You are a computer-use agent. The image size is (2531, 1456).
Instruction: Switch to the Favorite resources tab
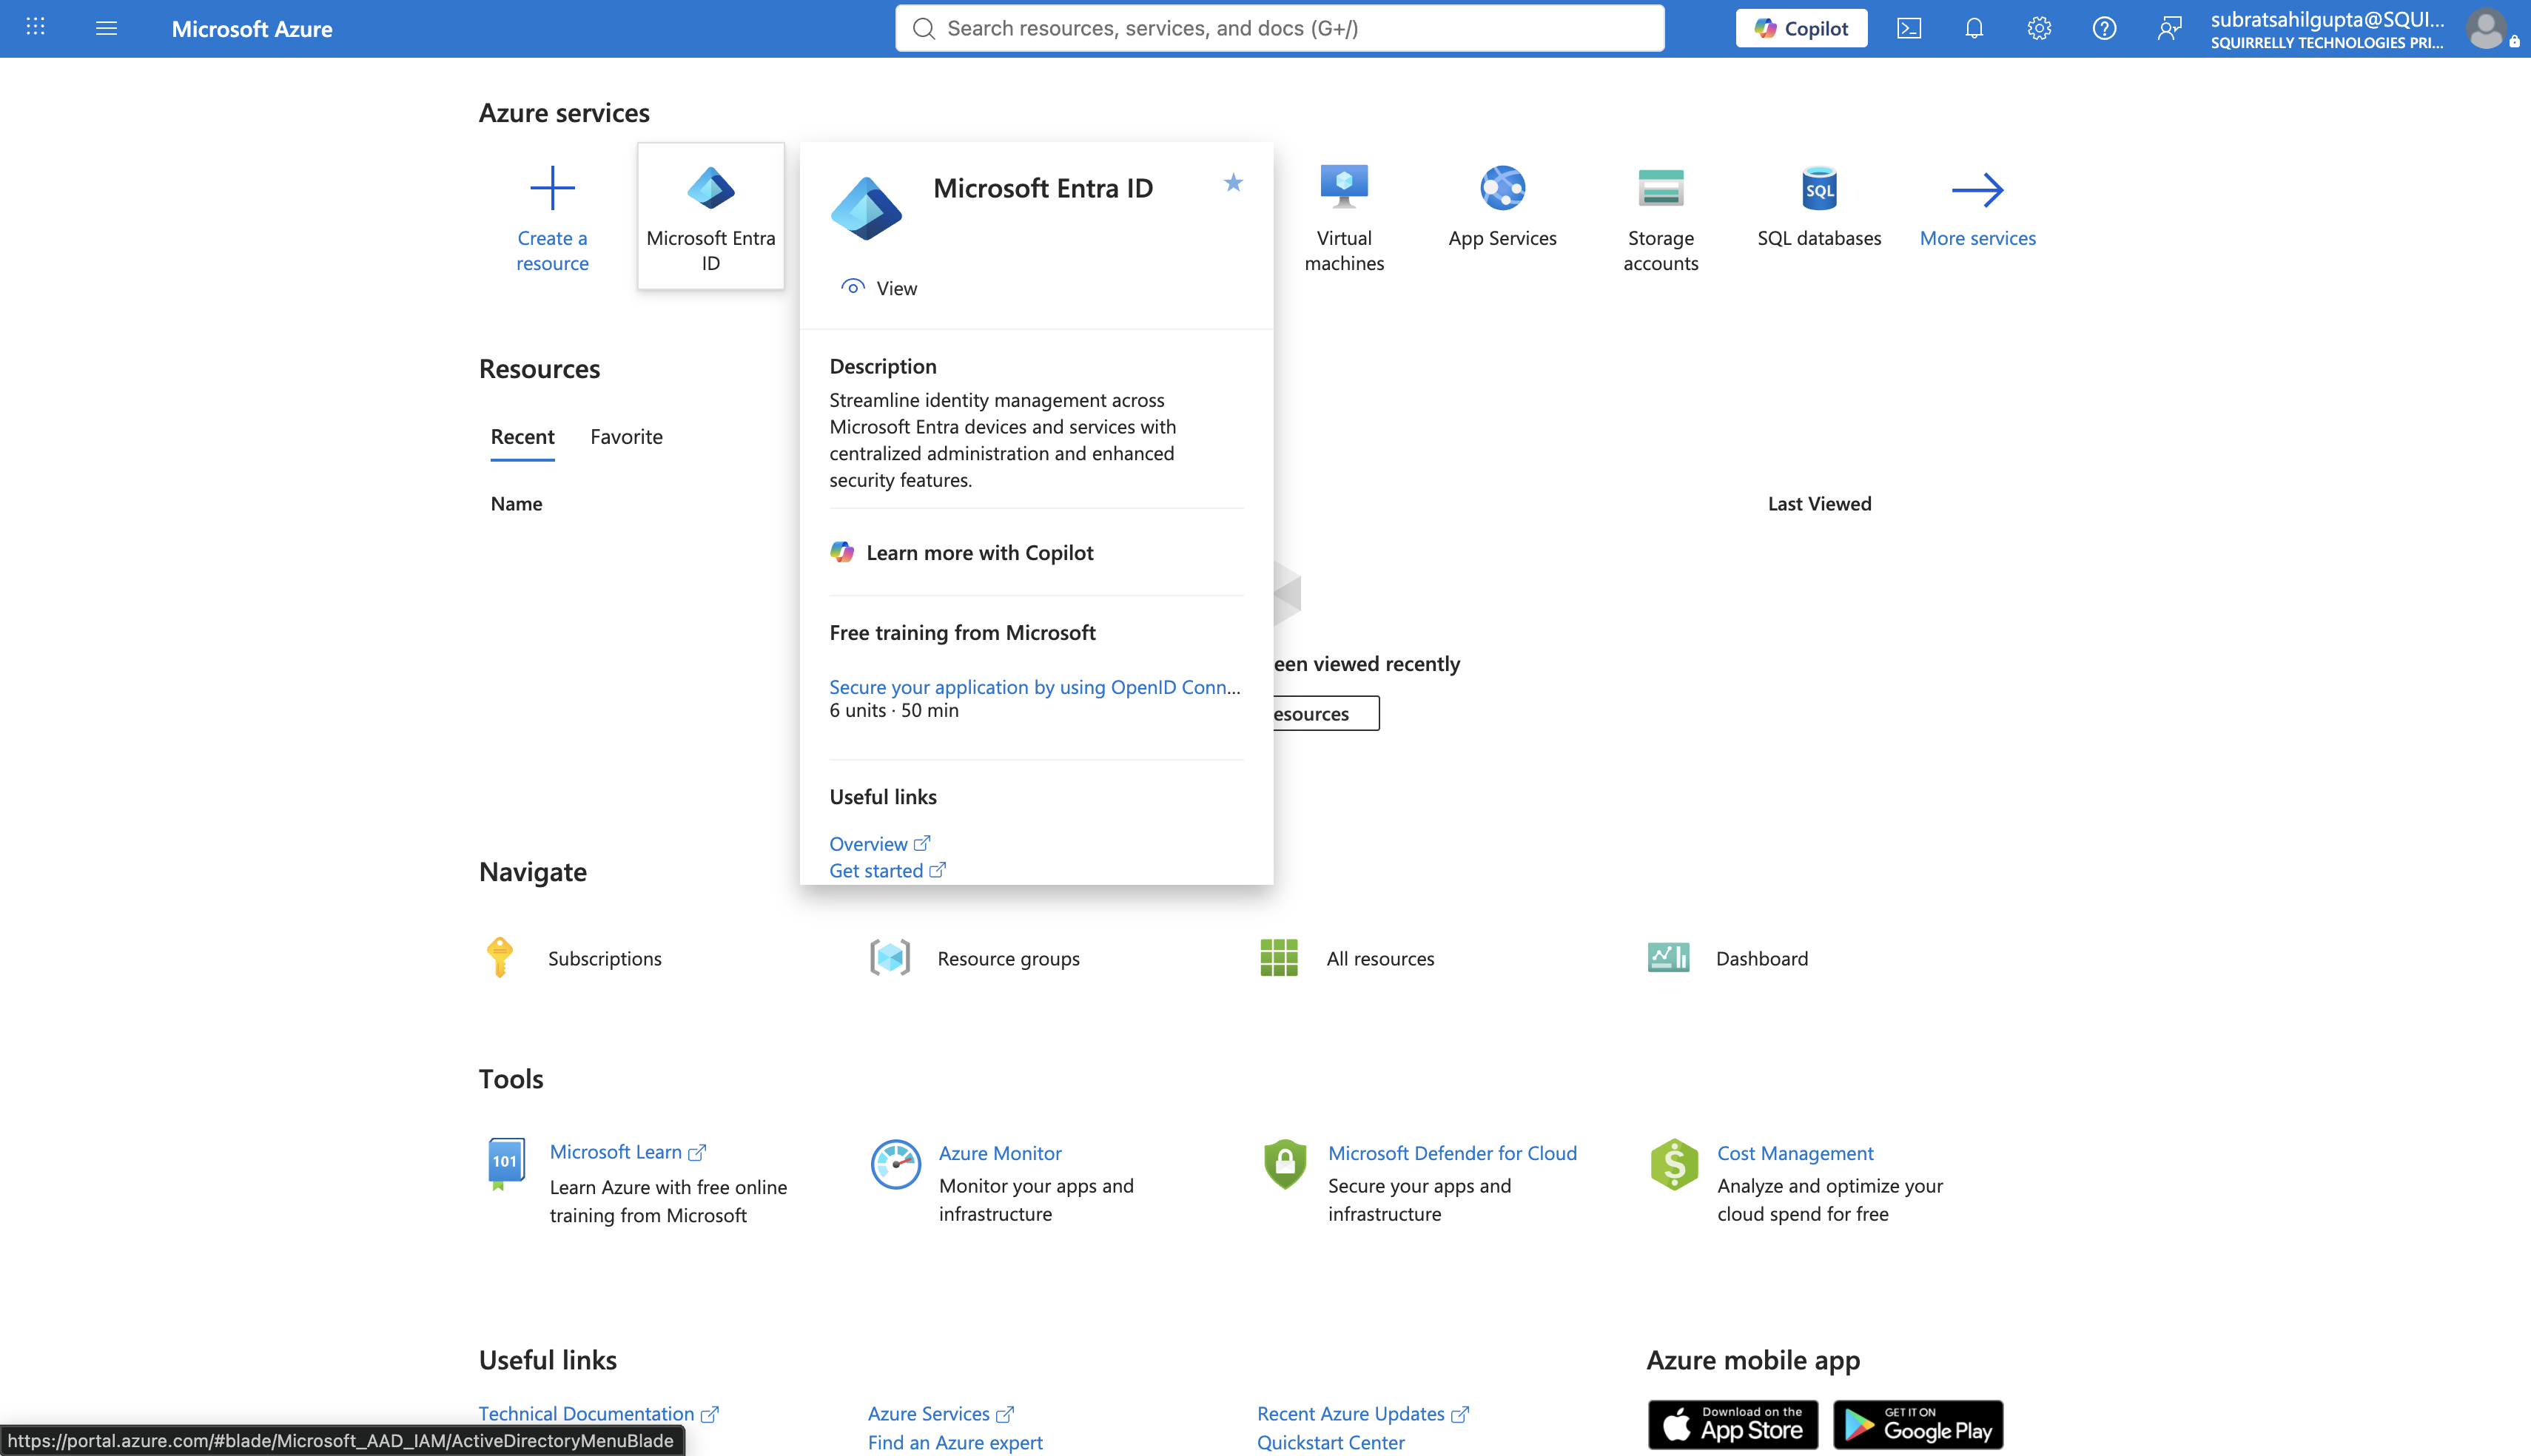coord(626,437)
